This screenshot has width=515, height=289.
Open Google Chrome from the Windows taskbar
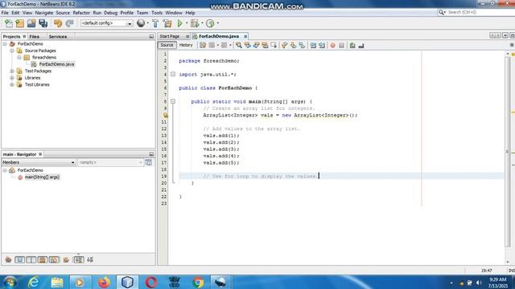(x=198, y=282)
